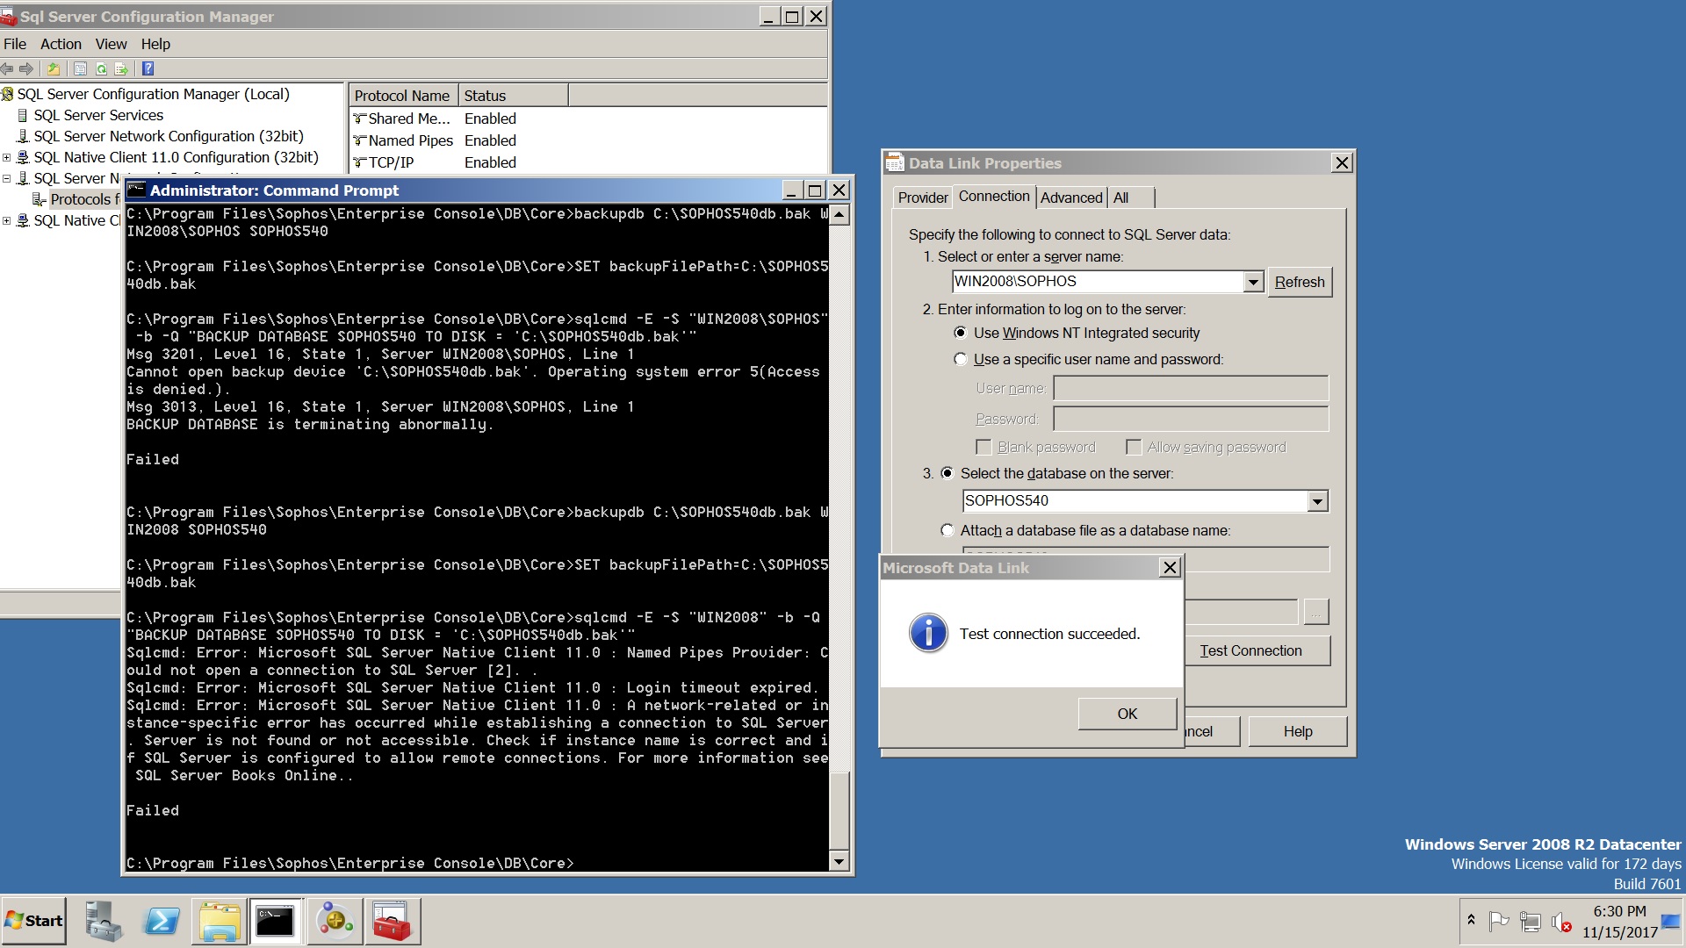
Task: Open the Start menu
Action: pos(33,921)
